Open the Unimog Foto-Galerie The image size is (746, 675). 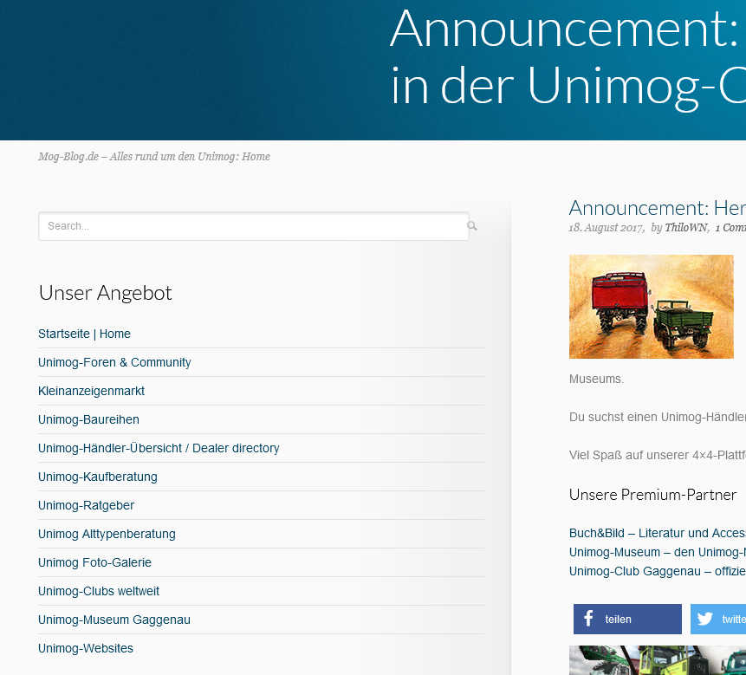(x=94, y=562)
